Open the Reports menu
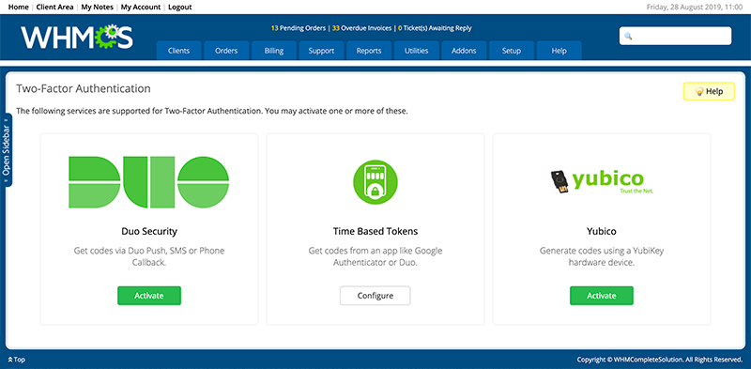Screen dimensions: 751x369 tap(369, 51)
